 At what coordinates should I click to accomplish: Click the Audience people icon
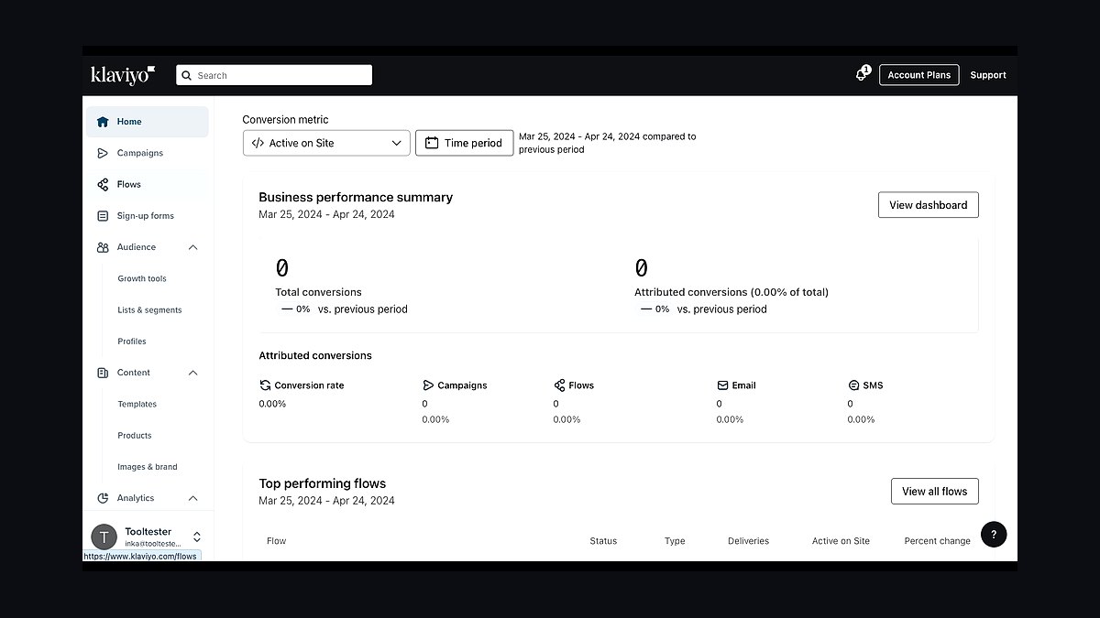(103, 247)
